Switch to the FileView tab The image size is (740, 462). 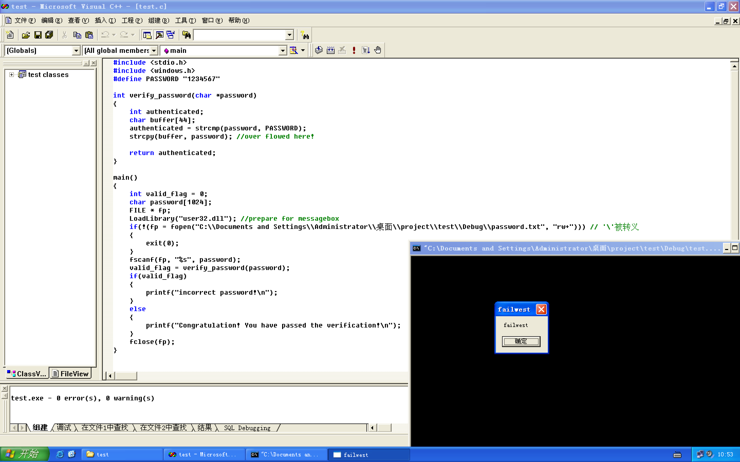click(x=71, y=373)
